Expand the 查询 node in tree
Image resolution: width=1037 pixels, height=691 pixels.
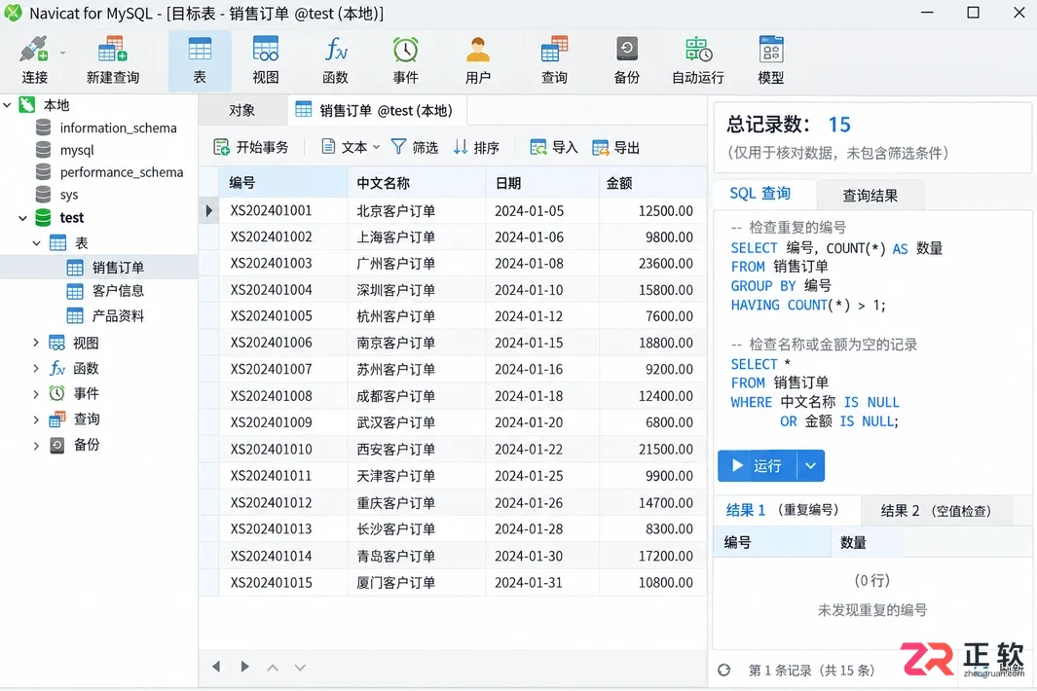point(36,419)
